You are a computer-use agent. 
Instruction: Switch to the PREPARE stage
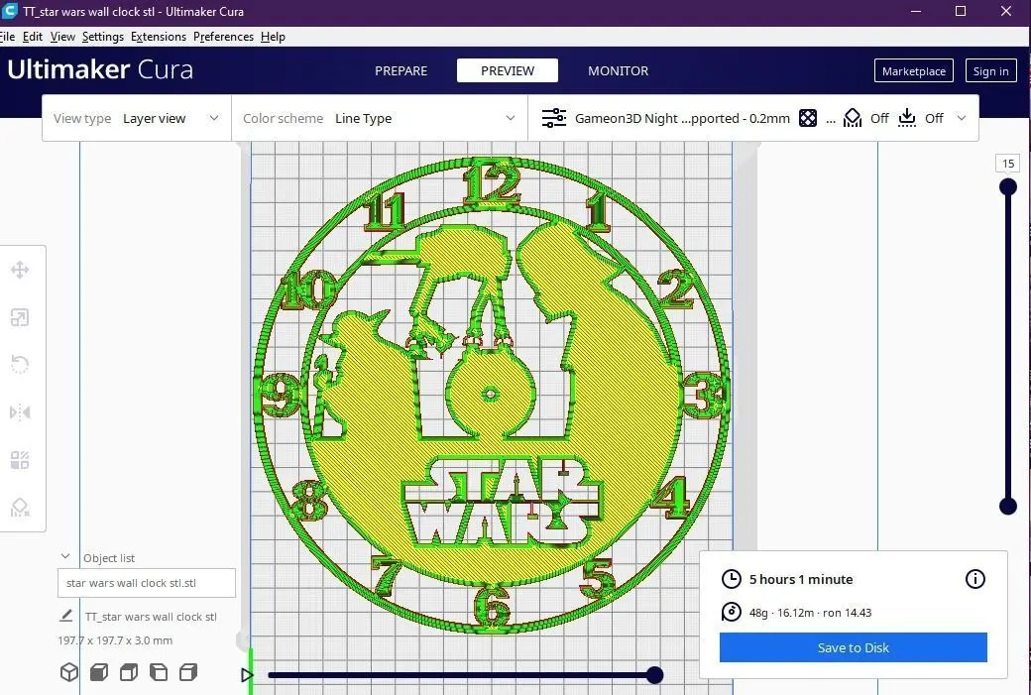(401, 70)
